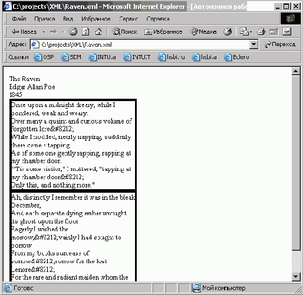Open the Избранное favorites toolbar button

[x=163, y=31]
